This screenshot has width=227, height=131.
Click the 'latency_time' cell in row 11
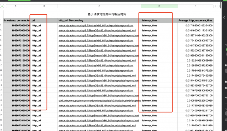point(159,71)
